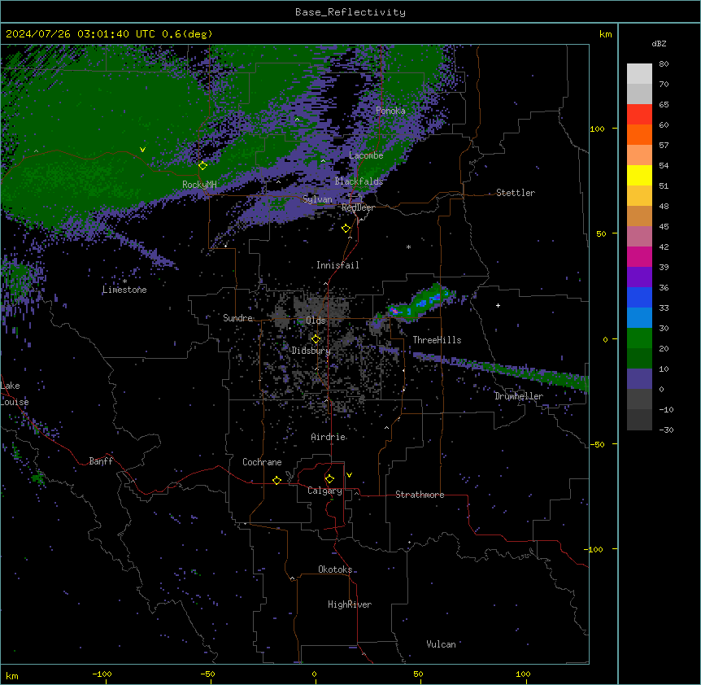Screen dimensions: 701x685
Task: Click the ThreeHills label
Action: point(437,340)
